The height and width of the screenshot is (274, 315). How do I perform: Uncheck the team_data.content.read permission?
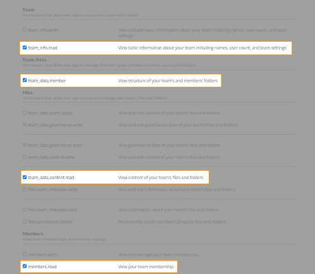pyautogui.click(x=25, y=177)
